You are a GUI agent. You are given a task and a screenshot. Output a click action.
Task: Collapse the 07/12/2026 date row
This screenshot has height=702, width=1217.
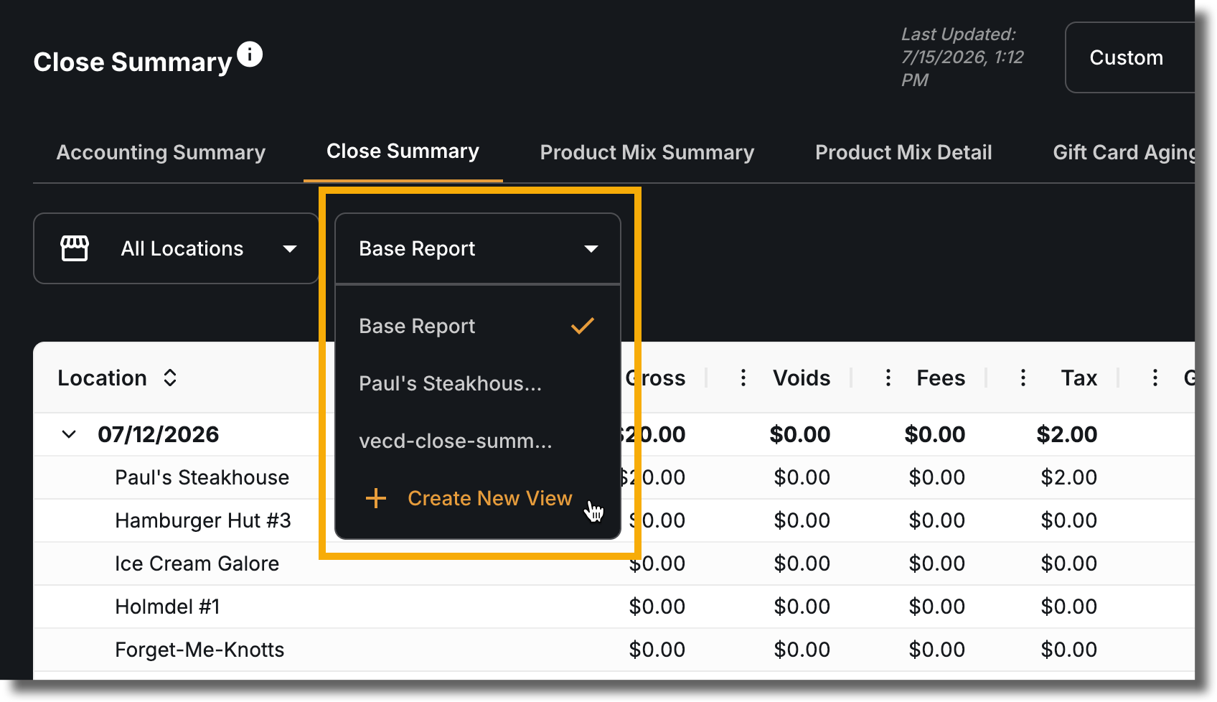69,434
